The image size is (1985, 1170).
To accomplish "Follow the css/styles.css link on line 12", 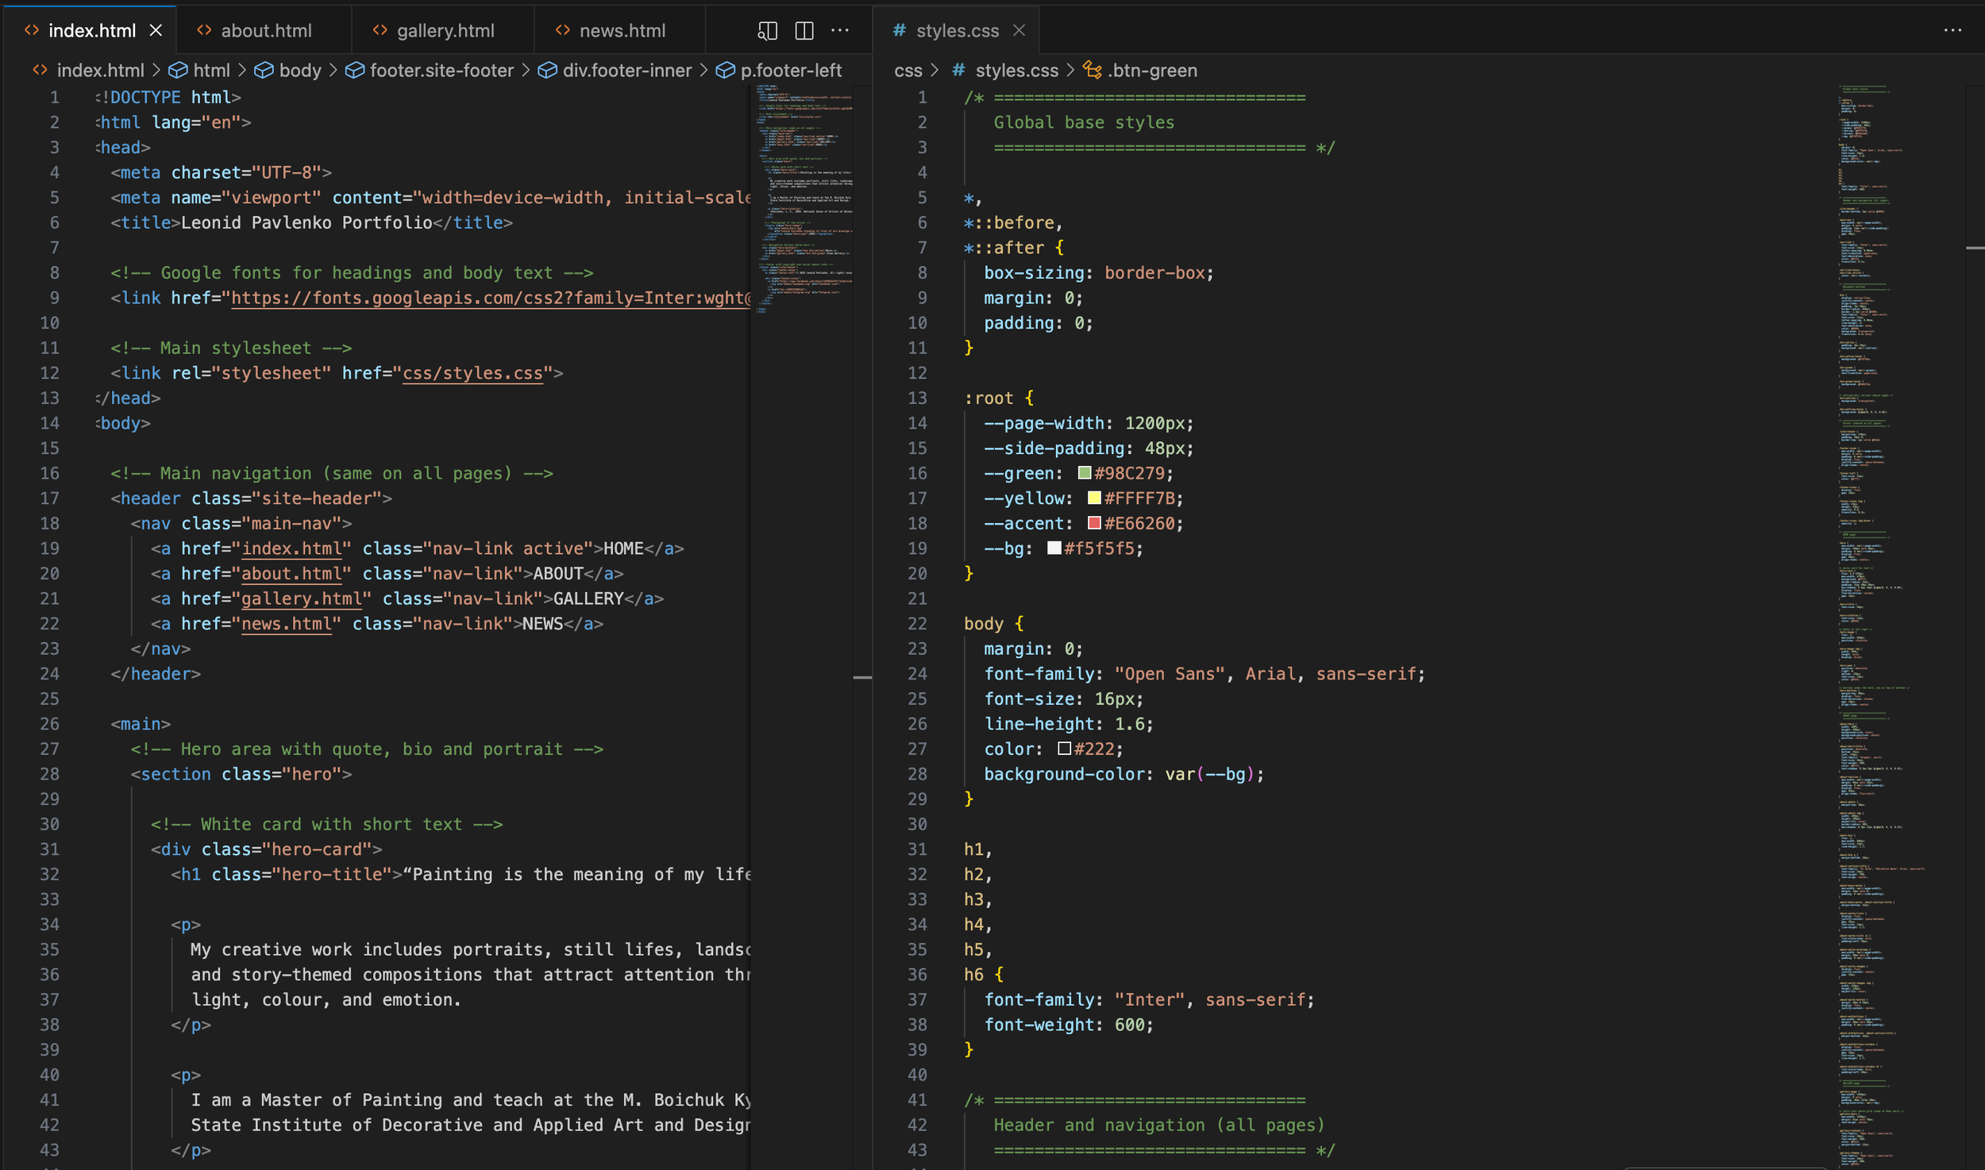I will tap(472, 373).
